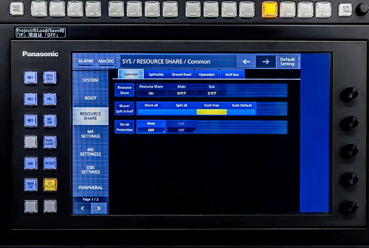Choose the Split all option
Viewport: 369px width, 248px height.
(x=181, y=112)
